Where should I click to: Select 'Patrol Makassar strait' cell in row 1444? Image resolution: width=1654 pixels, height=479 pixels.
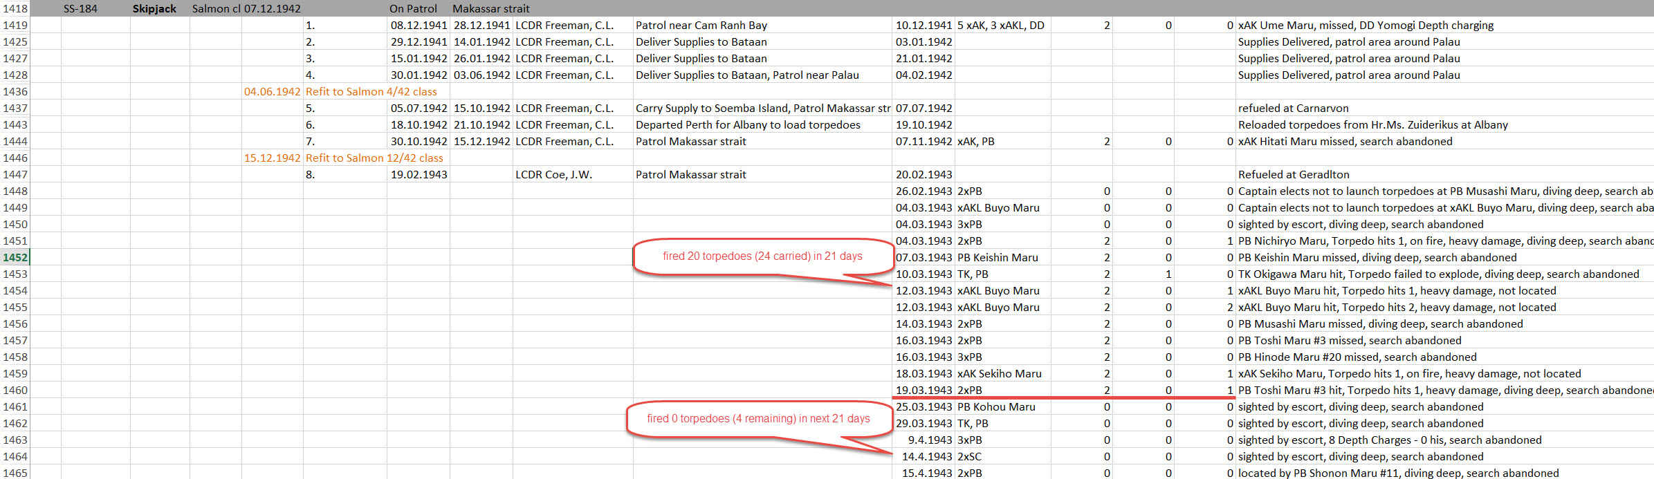click(691, 141)
